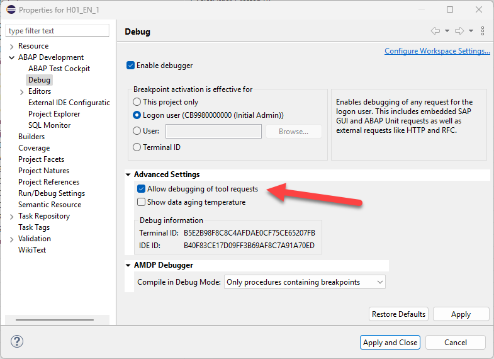Screen dimensions: 494x359
Task: Choose the Terminal ID radio button
Action: click(137, 147)
